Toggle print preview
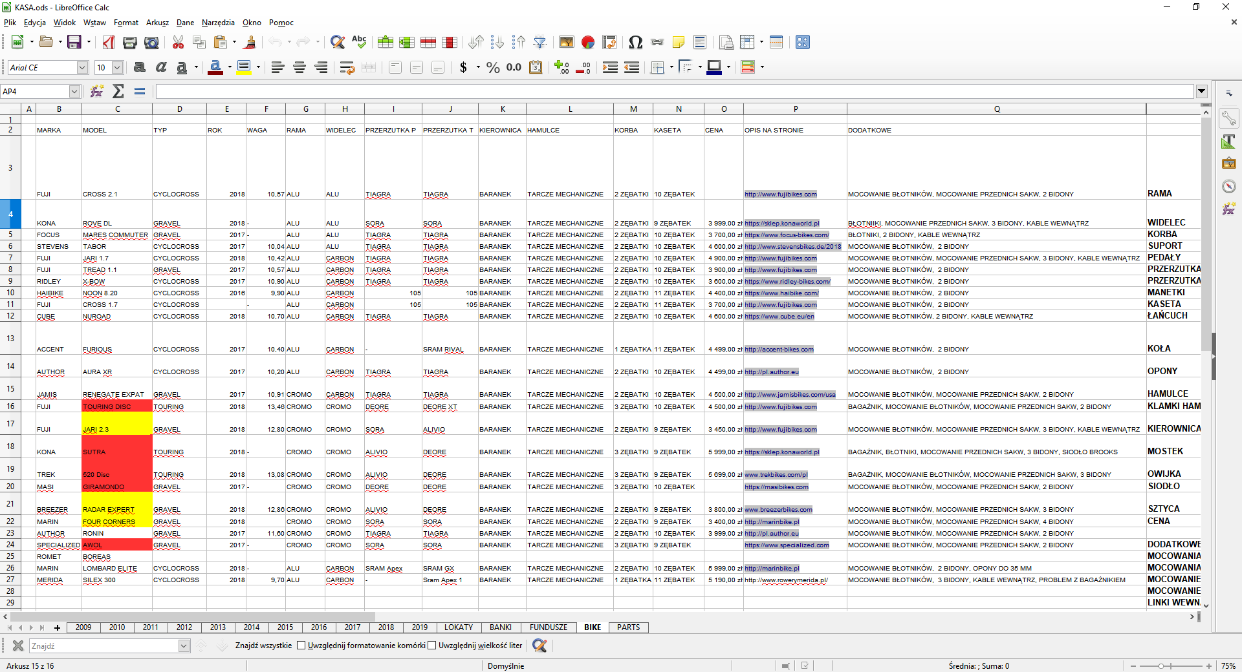Image resolution: width=1242 pixels, height=672 pixels. click(x=151, y=43)
